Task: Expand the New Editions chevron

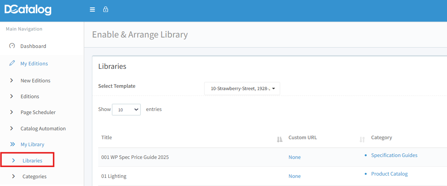Action: click(12, 80)
